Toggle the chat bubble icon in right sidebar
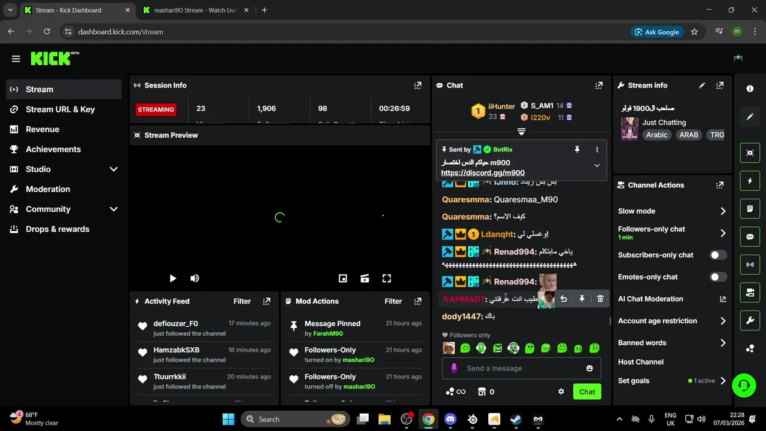The height and width of the screenshot is (431, 766). click(x=750, y=236)
